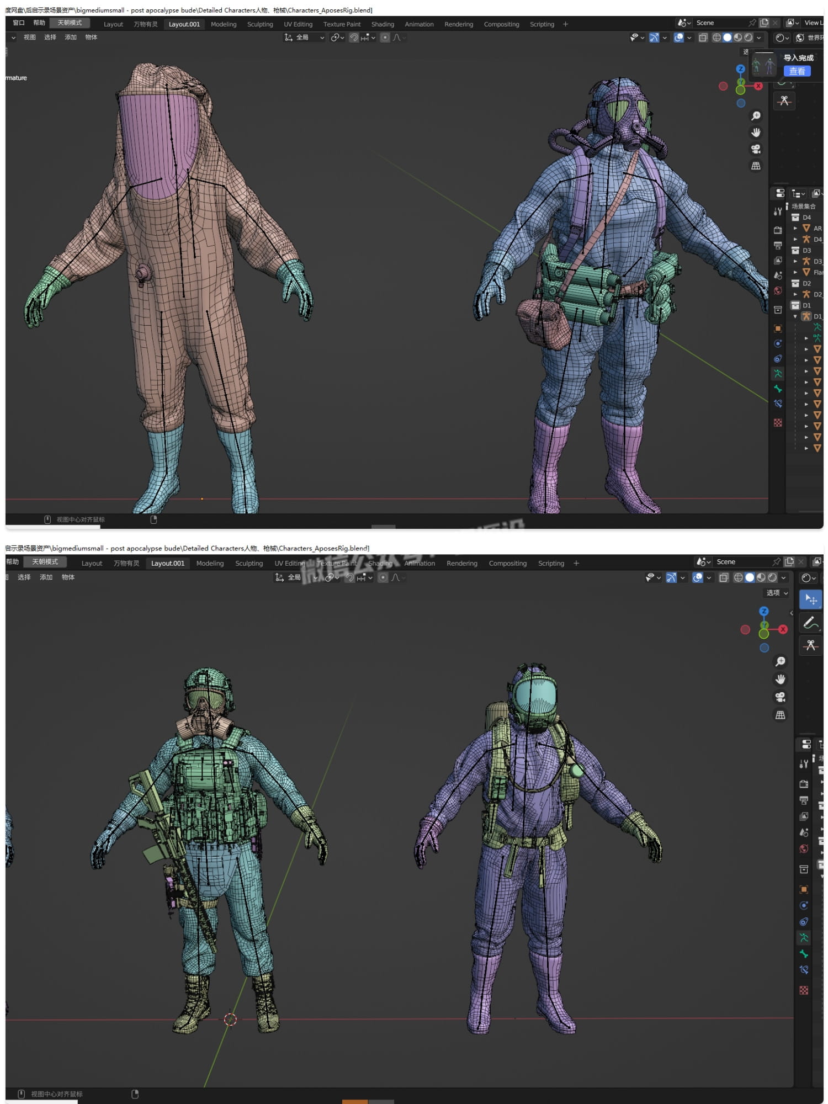Open the checkered Texture properties tab, top window
Viewport: 828px width, 1104px height.
tap(778, 423)
